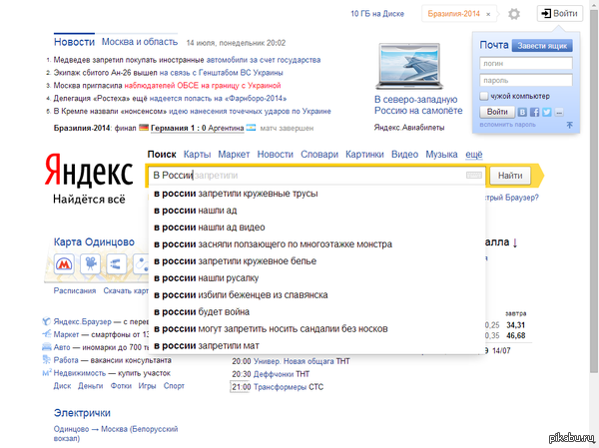Open the Маркет service tab
This screenshot has width=599, height=448.
[234, 155]
